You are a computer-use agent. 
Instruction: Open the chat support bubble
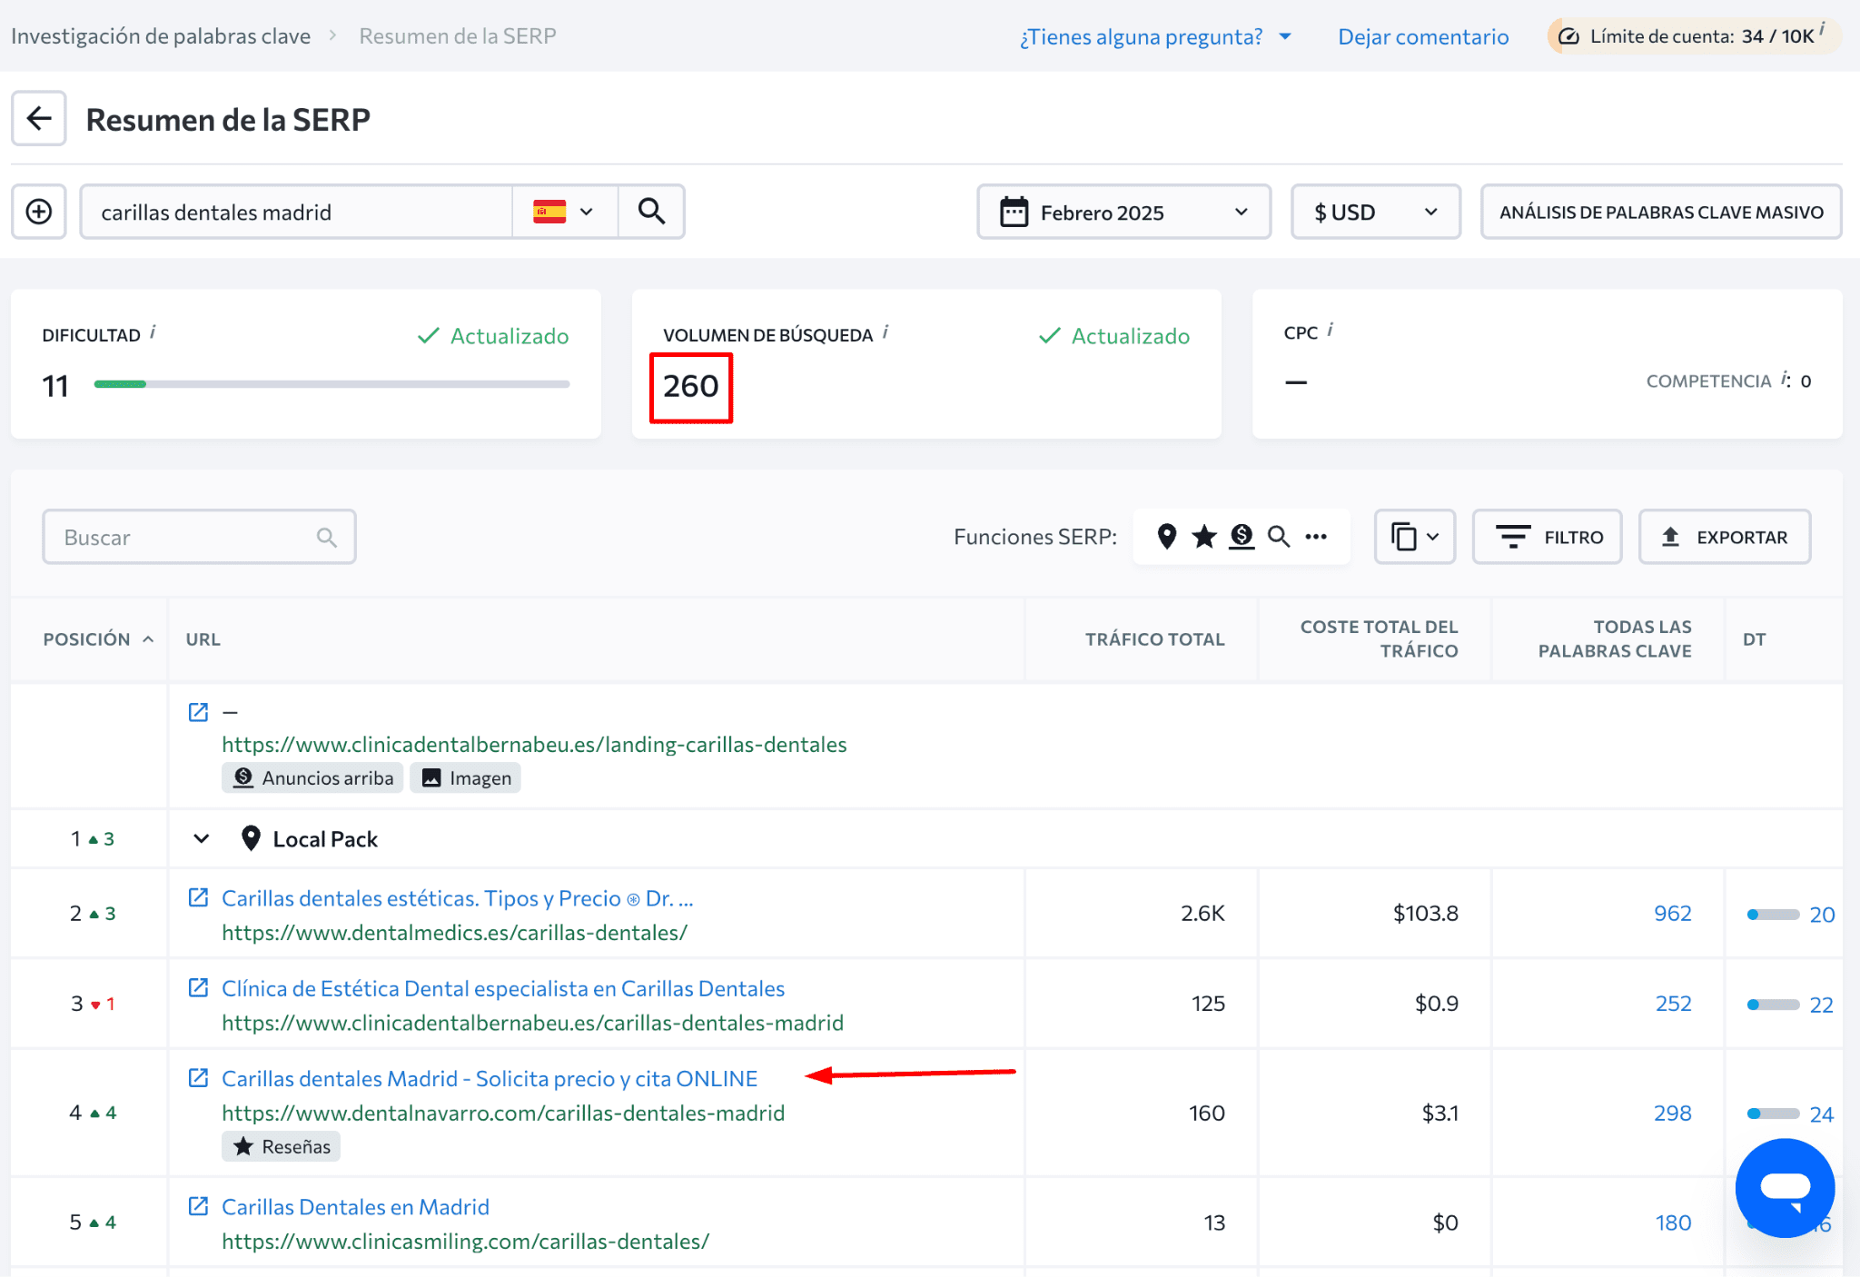pos(1785,1188)
